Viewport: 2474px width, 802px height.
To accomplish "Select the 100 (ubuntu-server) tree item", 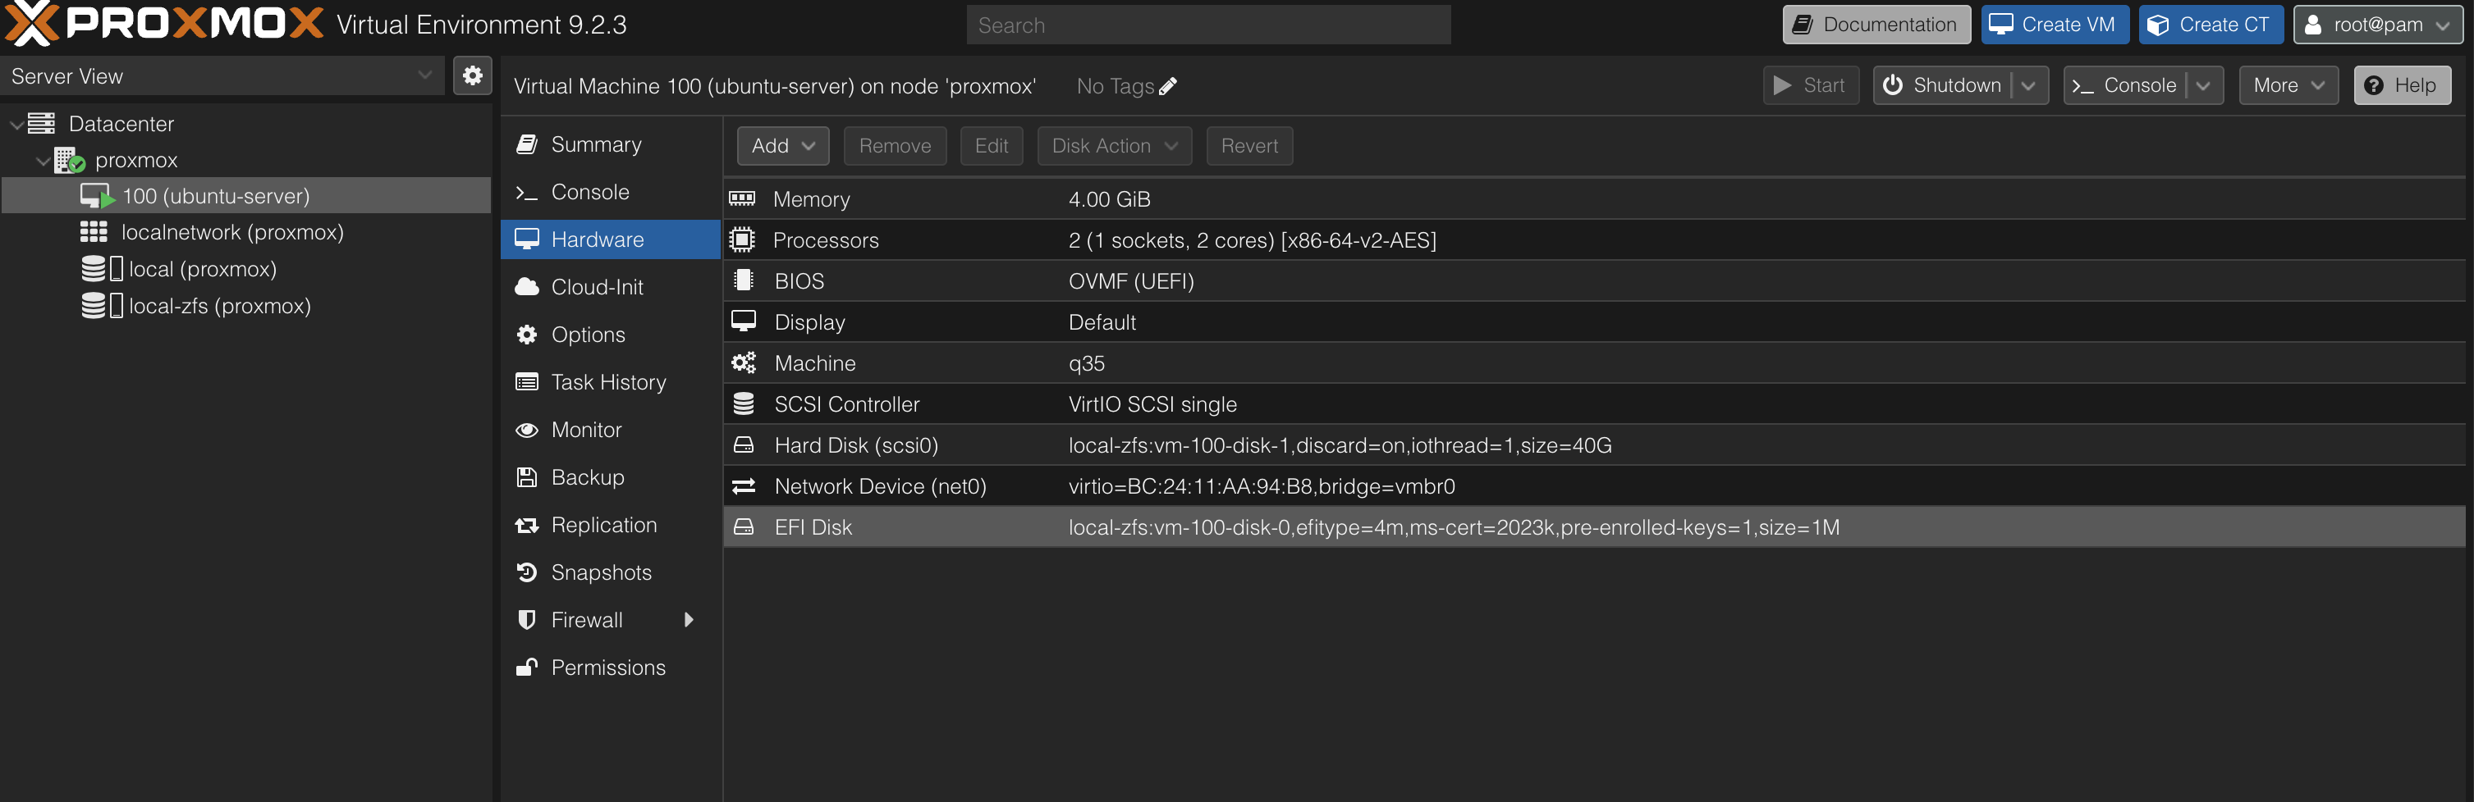I will pyautogui.click(x=247, y=196).
